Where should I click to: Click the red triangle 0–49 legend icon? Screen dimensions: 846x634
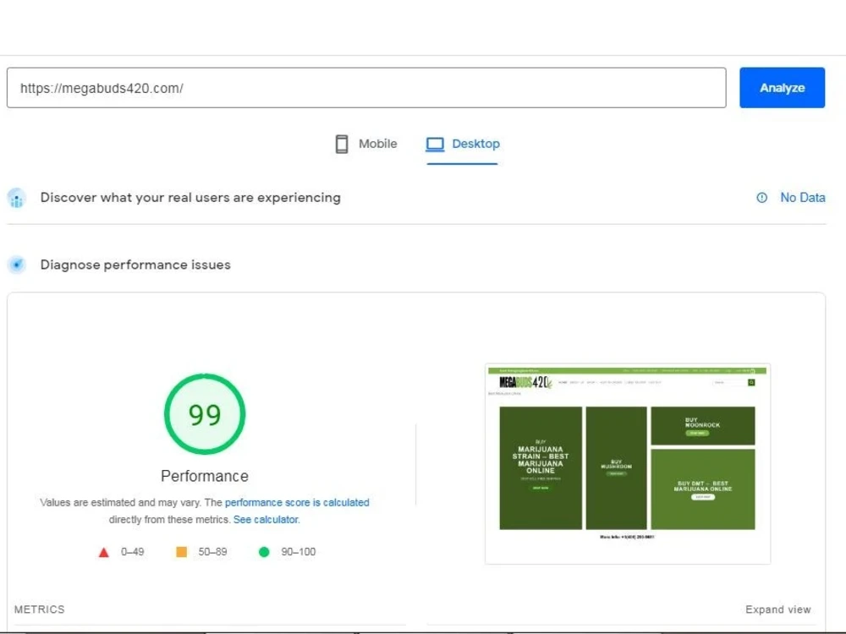point(103,552)
